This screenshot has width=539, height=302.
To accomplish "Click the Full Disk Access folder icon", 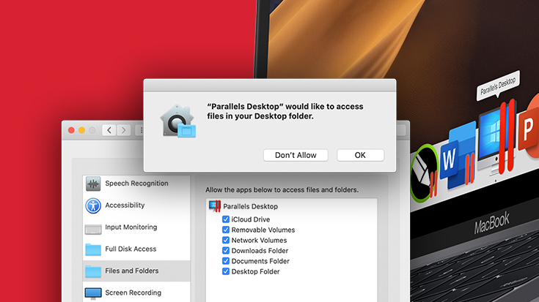I will (x=93, y=249).
